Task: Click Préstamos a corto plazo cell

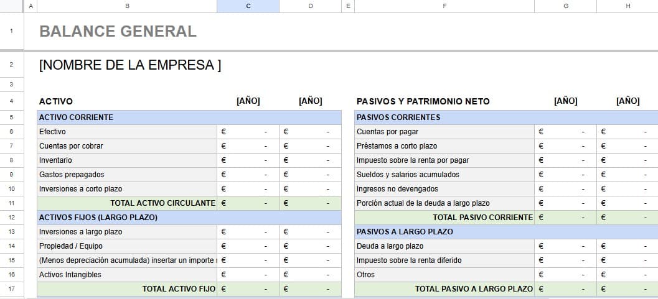Action: pos(444,145)
